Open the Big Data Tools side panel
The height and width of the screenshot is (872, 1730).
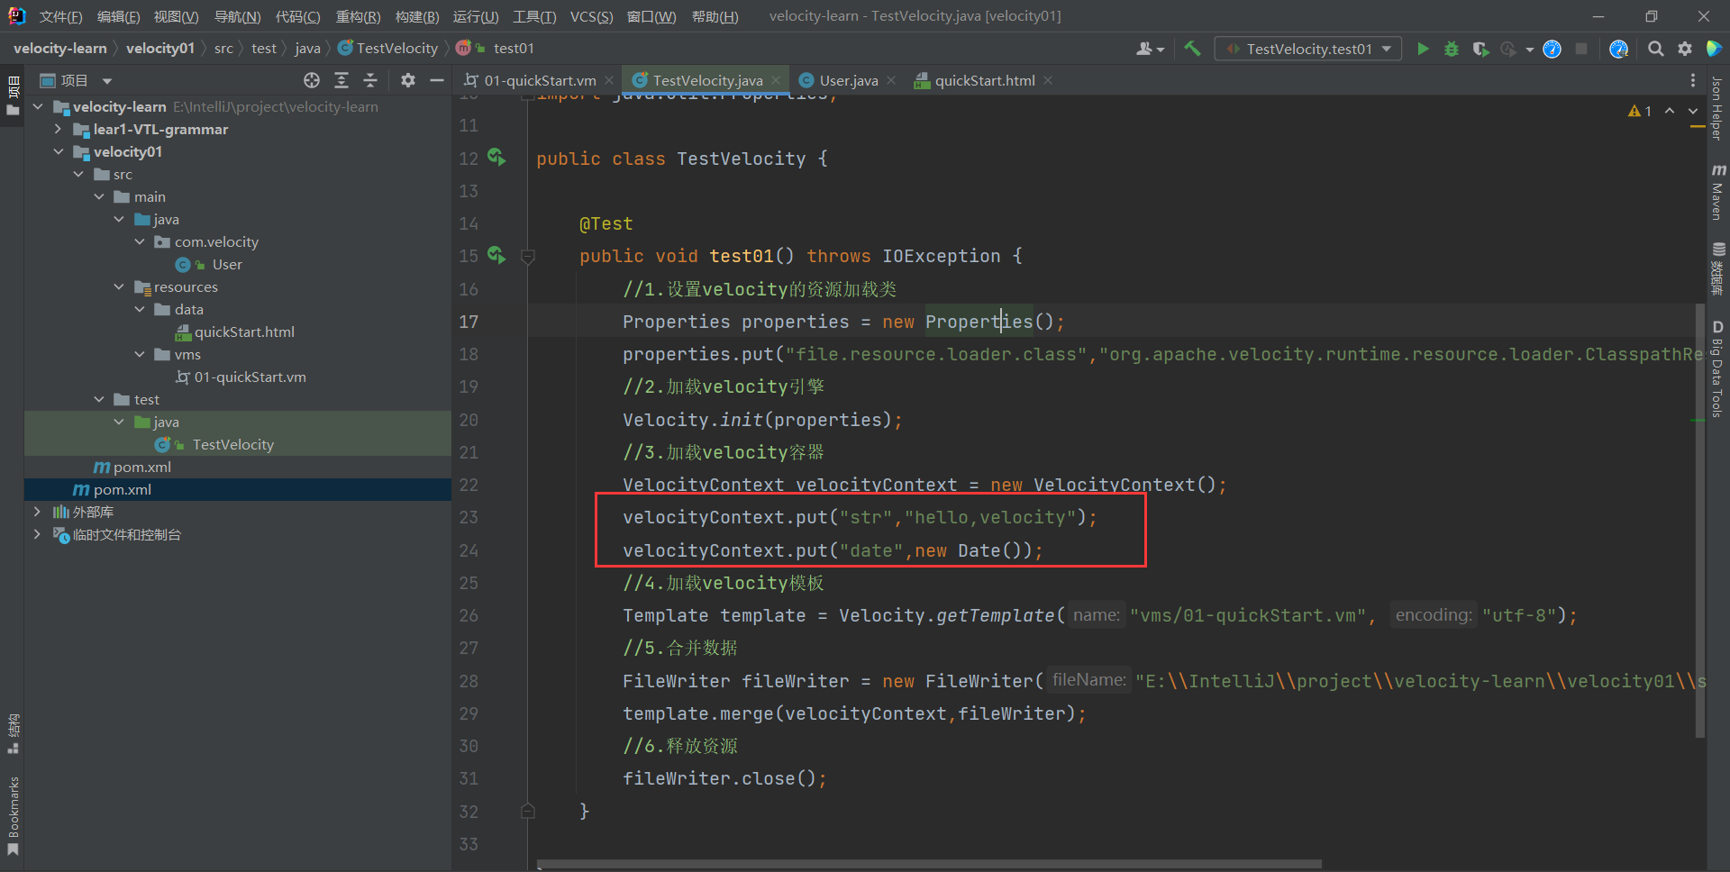(x=1717, y=368)
